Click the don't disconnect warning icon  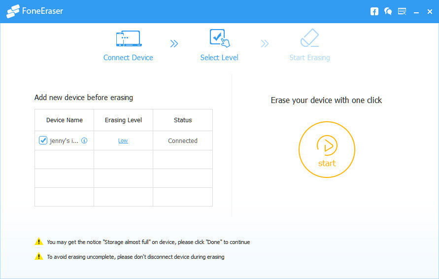pos(39,256)
